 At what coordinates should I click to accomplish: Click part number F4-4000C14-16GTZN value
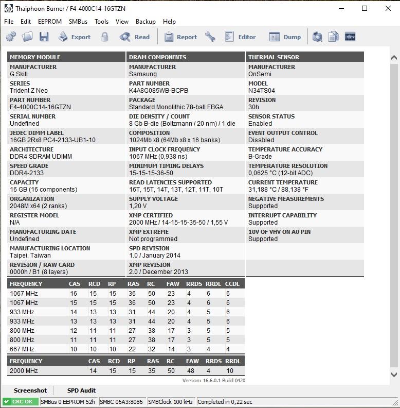(x=40, y=107)
